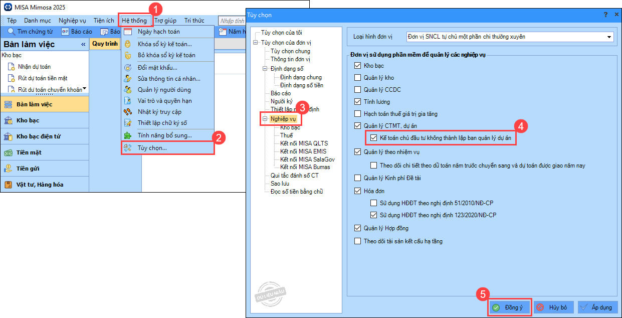Viewport: 622px width, 318px height.
Task: Uncheck the Tính lương checkbox
Action: coord(357,102)
